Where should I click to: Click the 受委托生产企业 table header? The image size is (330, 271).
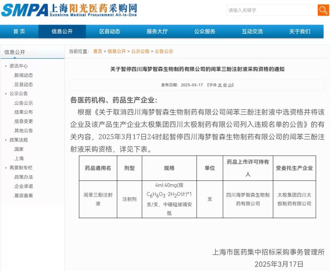294,168
